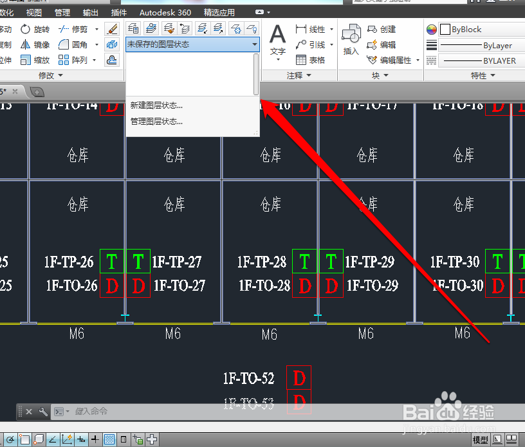Viewport: 525px width, 447px height.
Task: Open the ByBlock color dropdown
Action: pyautogui.click(x=482, y=30)
